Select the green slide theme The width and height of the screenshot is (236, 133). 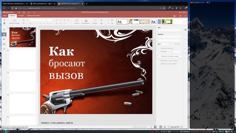(x=167, y=22)
